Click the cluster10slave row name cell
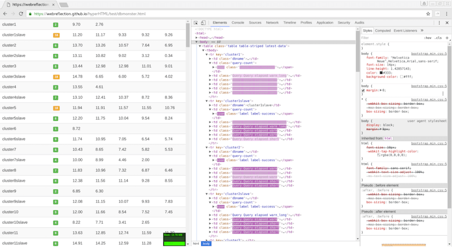 click(x=15, y=223)
